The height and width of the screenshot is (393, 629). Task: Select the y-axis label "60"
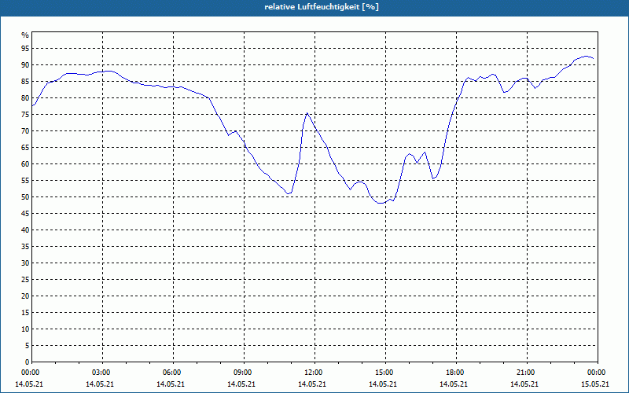25,164
